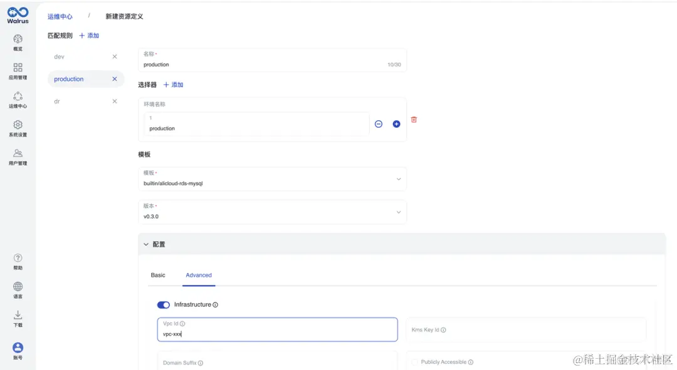Click the 新建资源定义 breadcrumb text
This screenshot has height=370, width=677.
pos(124,16)
